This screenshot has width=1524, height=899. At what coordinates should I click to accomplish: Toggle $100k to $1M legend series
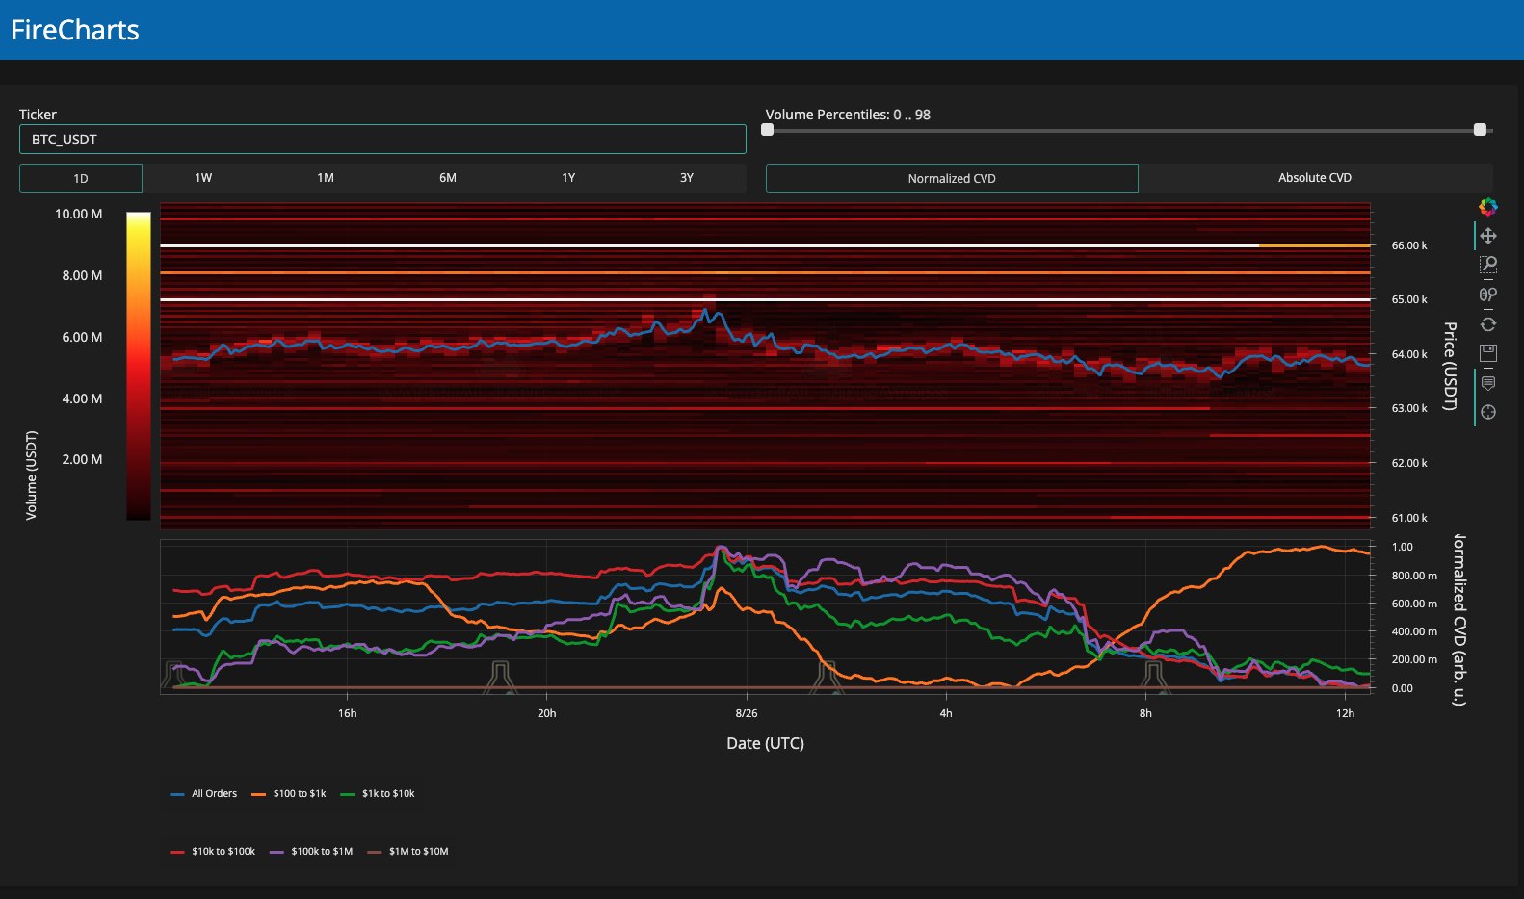(x=322, y=852)
